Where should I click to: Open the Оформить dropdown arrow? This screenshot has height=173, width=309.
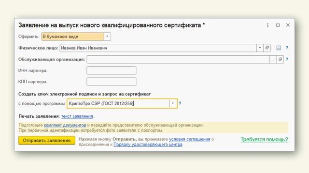coord(107,37)
